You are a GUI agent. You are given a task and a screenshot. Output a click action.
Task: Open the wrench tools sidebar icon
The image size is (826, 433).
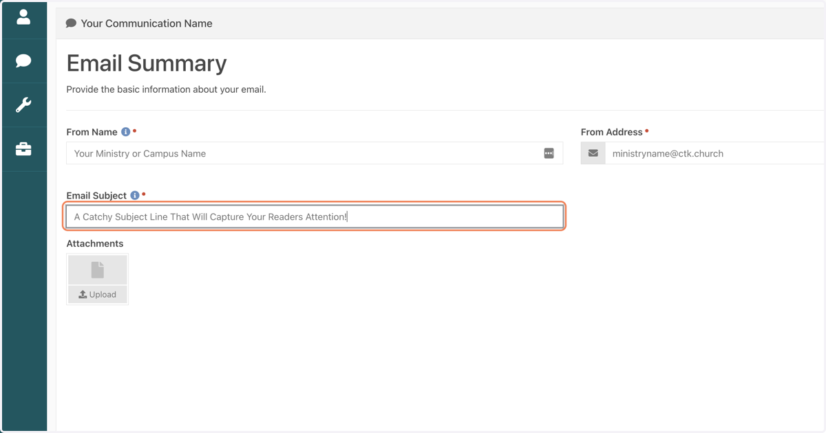coord(23,105)
